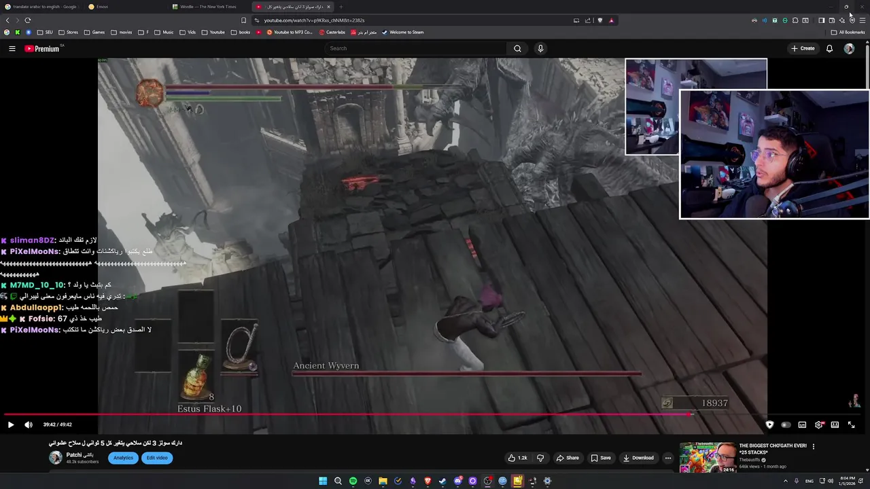870x489 pixels.
Task: Enter full screen video mode
Action: (851, 424)
